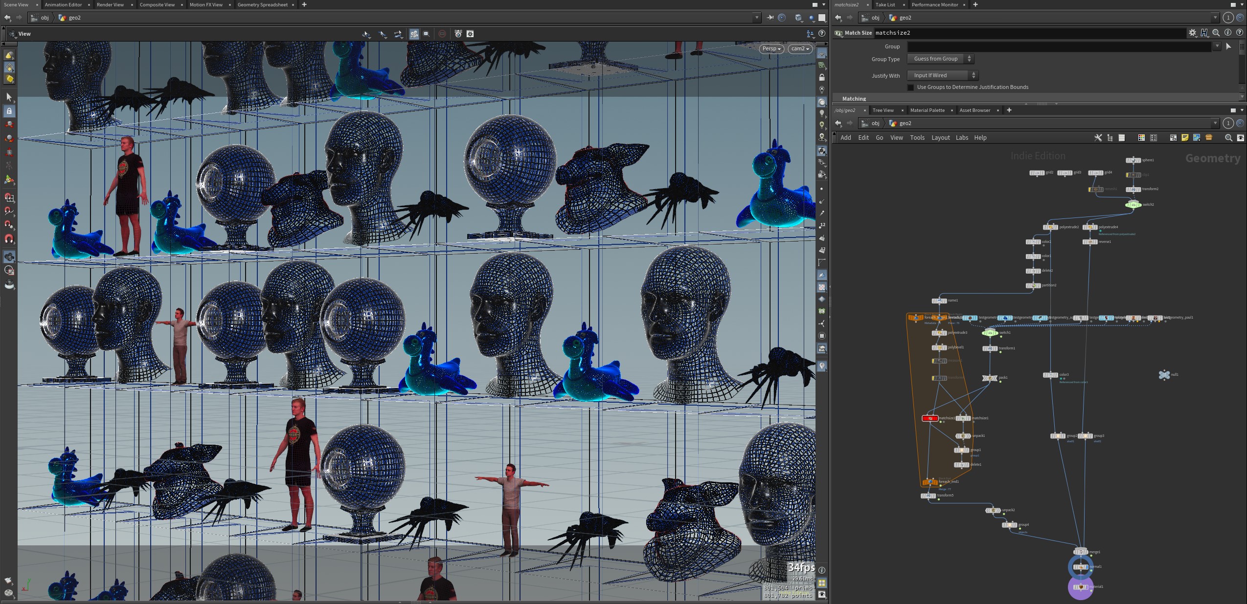Open the sticky note icon in network toolbar
The height and width of the screenshot is (604, 1247).
[x=1185, y=138]
